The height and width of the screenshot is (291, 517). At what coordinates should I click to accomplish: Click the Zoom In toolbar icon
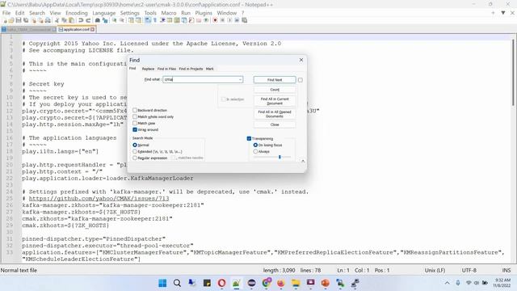114,20
